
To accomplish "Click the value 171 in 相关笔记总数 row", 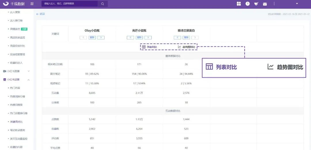I will pos(139,64).
